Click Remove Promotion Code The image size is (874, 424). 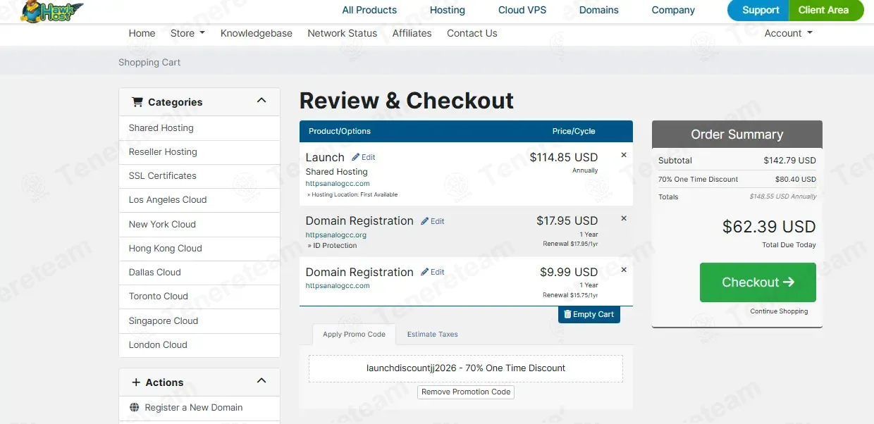(466, 392)
